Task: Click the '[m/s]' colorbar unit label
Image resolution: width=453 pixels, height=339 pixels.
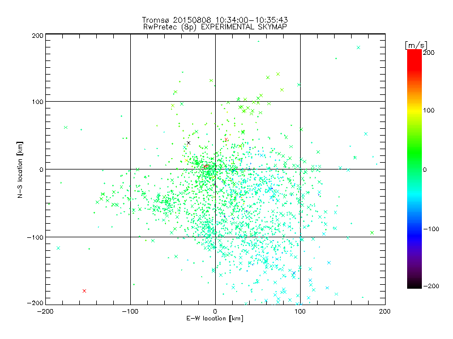Action: click(416, 45)
